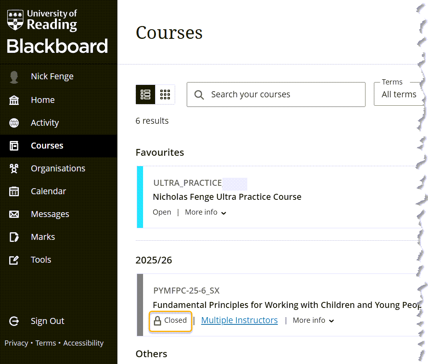Viewport: 428px width, 364px height.
Task: Open Nick Fenge profile menu item
Action: [x=52, y=76]
